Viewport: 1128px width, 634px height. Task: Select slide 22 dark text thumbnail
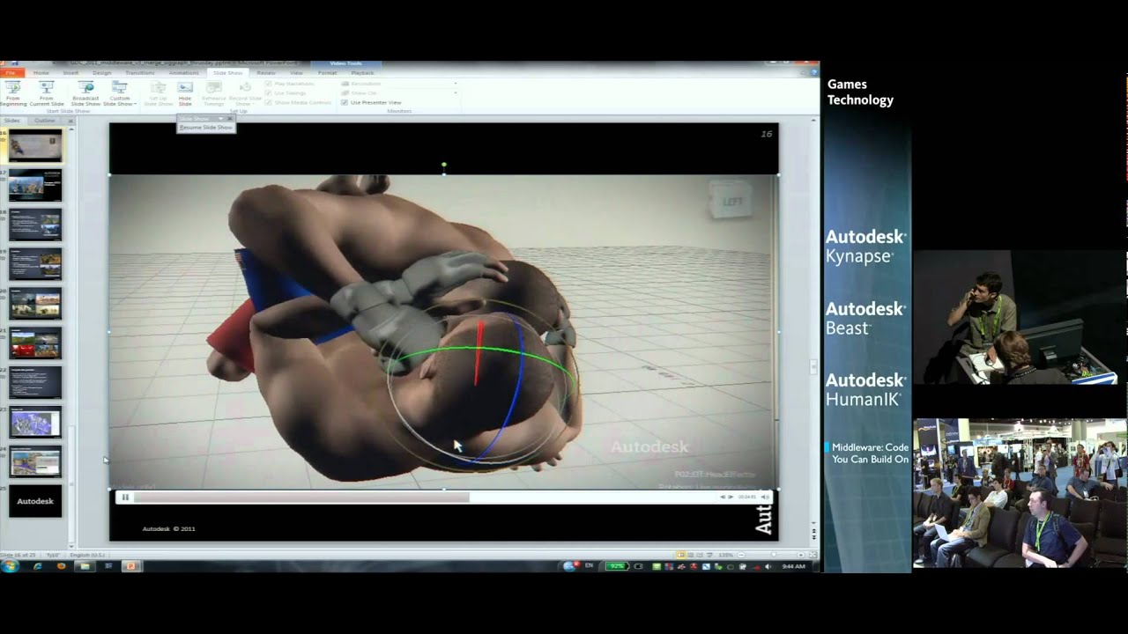[x=35, y=382]
